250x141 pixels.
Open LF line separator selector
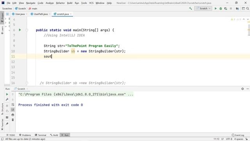tap(222, 139)
